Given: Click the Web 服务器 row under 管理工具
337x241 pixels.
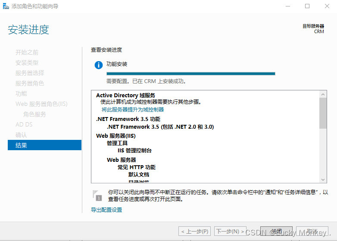Looking at the screenshot, I should (122, 160).
